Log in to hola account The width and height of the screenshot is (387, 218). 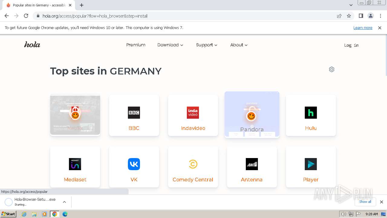[x=351, y=45]
